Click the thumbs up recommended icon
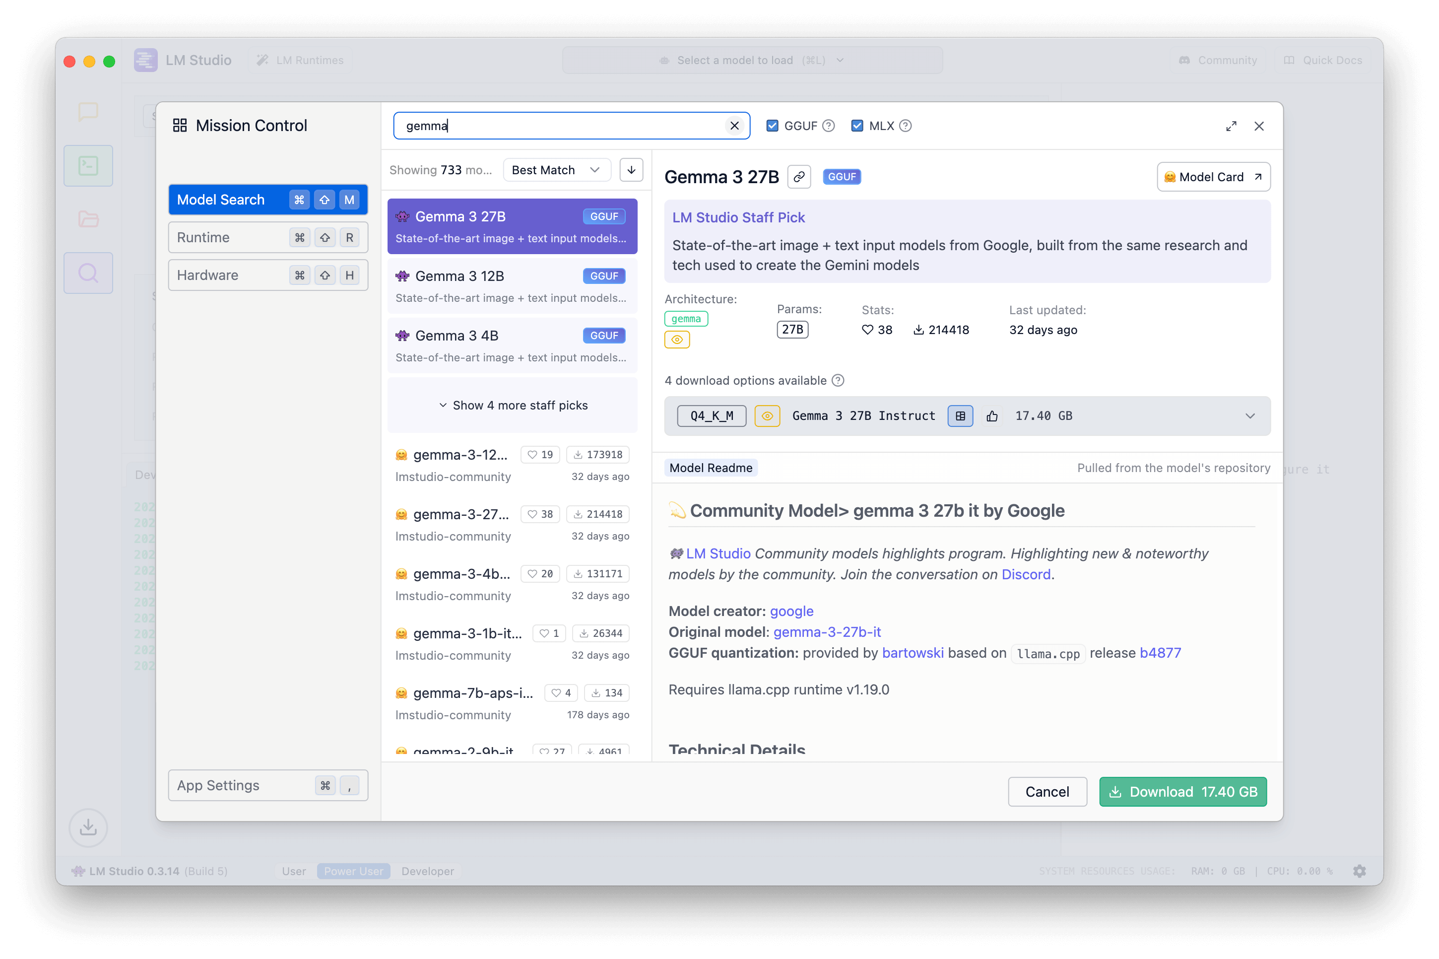 tap(991, 416)
